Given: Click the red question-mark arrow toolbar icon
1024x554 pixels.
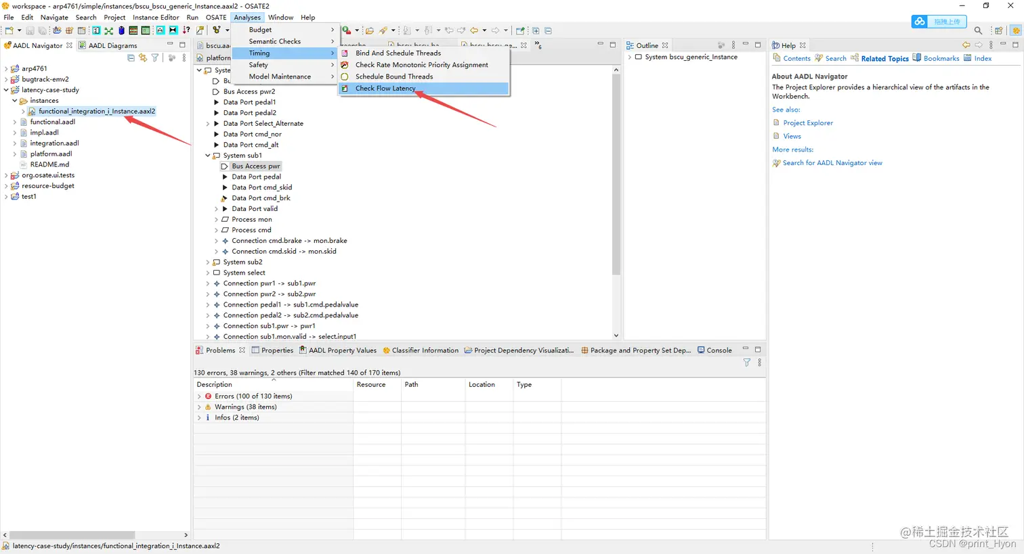Looking at the screenshot, I should [x=186, y=30].
